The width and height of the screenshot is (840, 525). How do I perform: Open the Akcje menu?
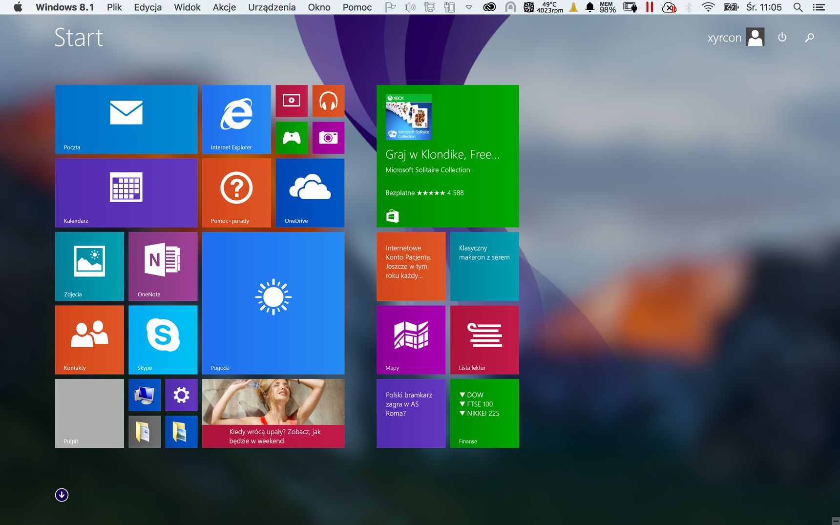click(x=224, y=7)
